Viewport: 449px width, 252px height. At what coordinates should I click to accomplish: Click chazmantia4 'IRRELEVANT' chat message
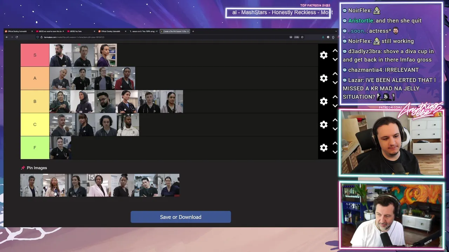click(x=381, y=70)
